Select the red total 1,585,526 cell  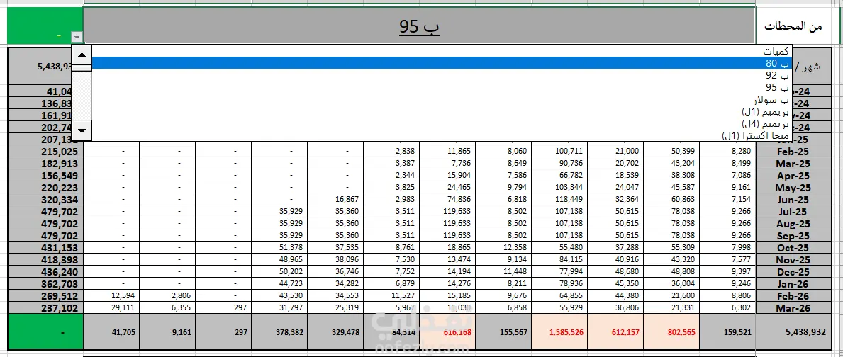pos(560,332)
